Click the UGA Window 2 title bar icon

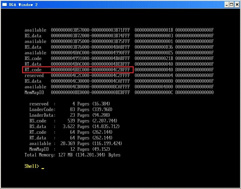(x=4, y=4)
